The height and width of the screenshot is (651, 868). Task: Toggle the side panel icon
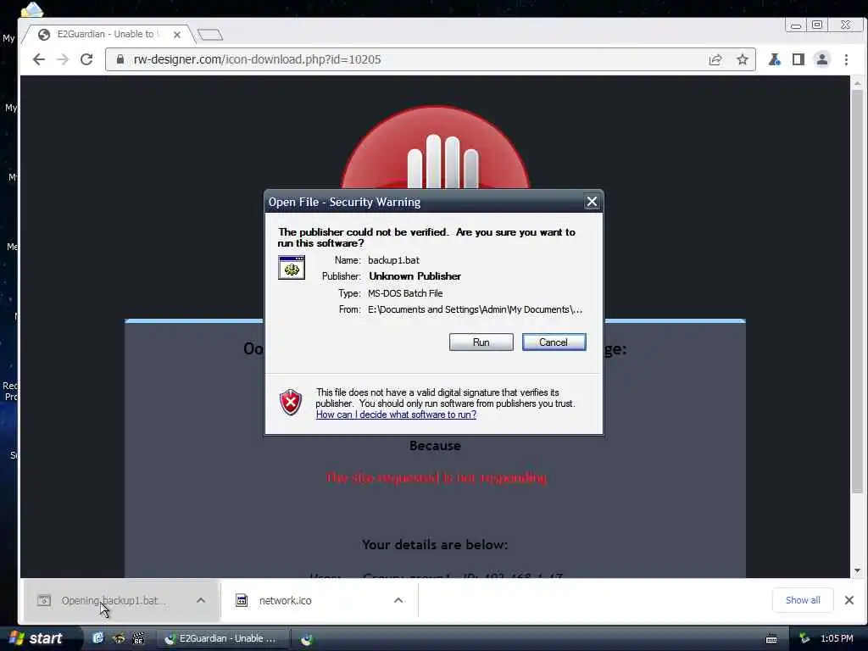pyautogui.click(x=798, y=59)
